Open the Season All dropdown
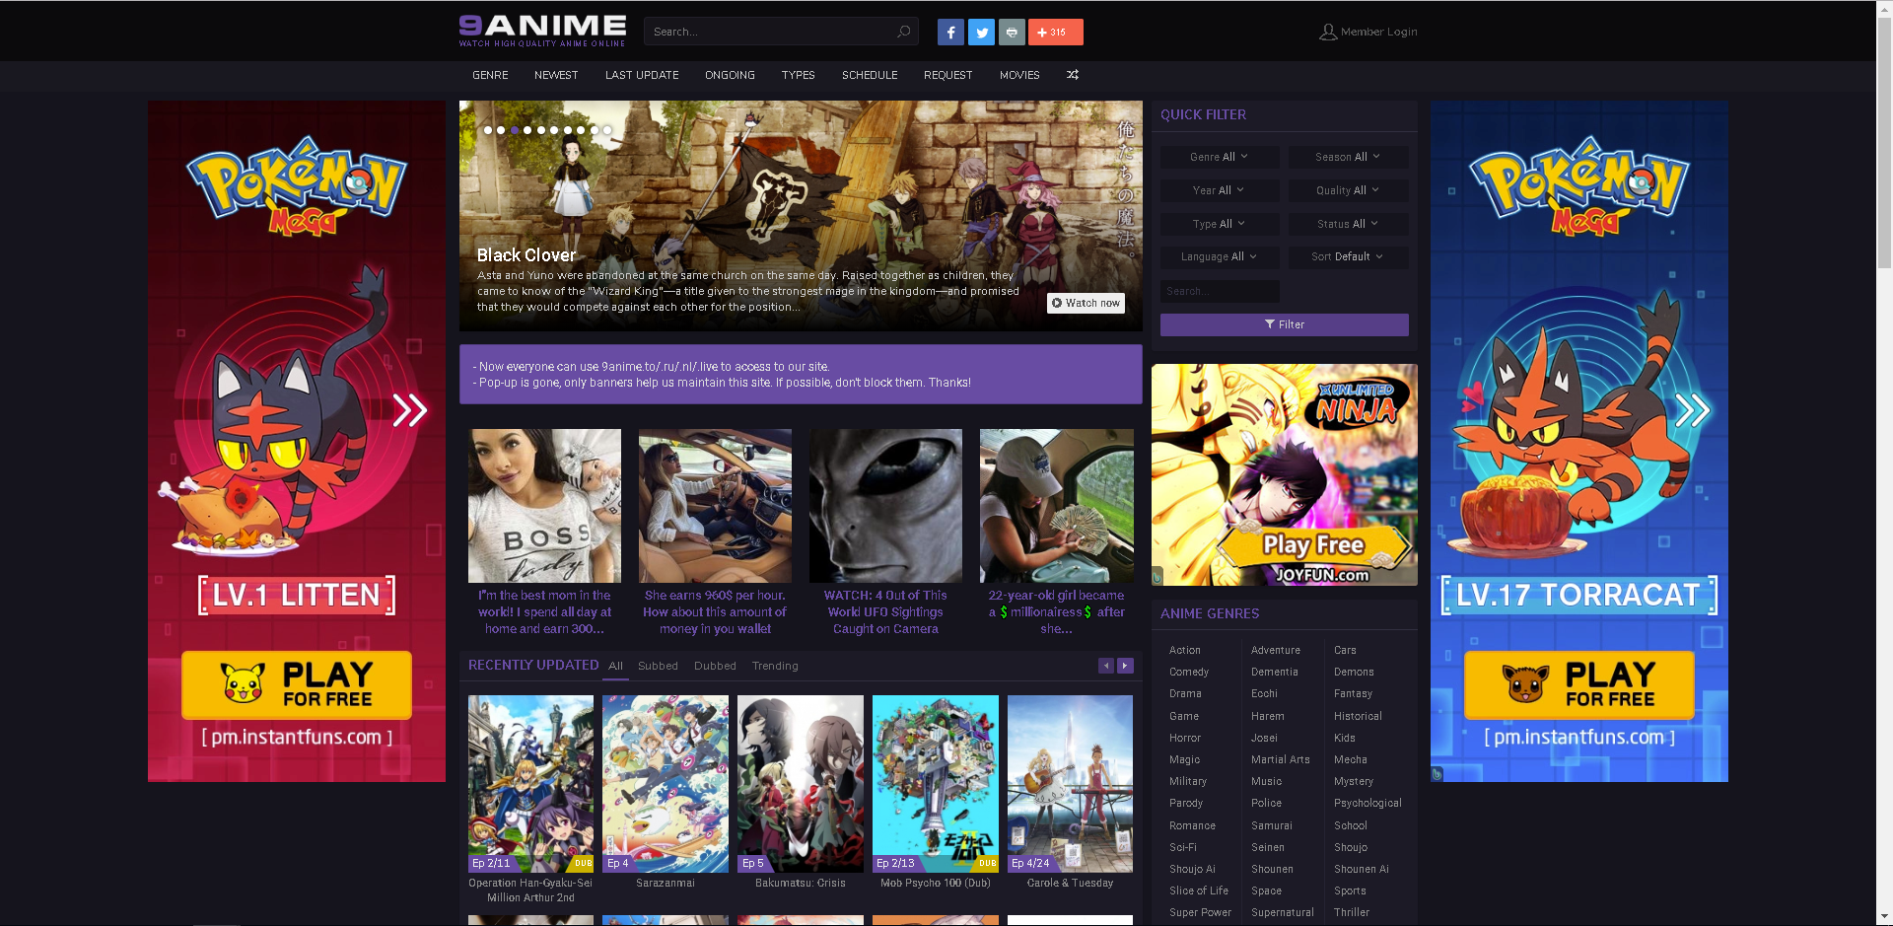 1348,157
